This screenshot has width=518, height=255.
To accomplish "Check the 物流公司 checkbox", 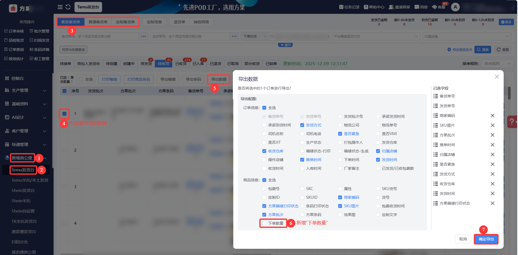I will click(340, 125).
